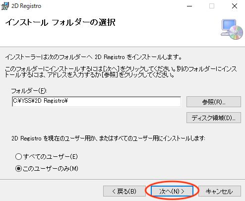Viewport: 245px width, 201px height.
Task: Click the フォルダー(F): label
Action: tap(29, 91)
